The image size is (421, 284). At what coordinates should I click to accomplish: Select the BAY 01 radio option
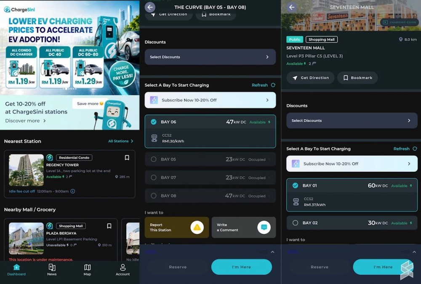click(296, 186)
